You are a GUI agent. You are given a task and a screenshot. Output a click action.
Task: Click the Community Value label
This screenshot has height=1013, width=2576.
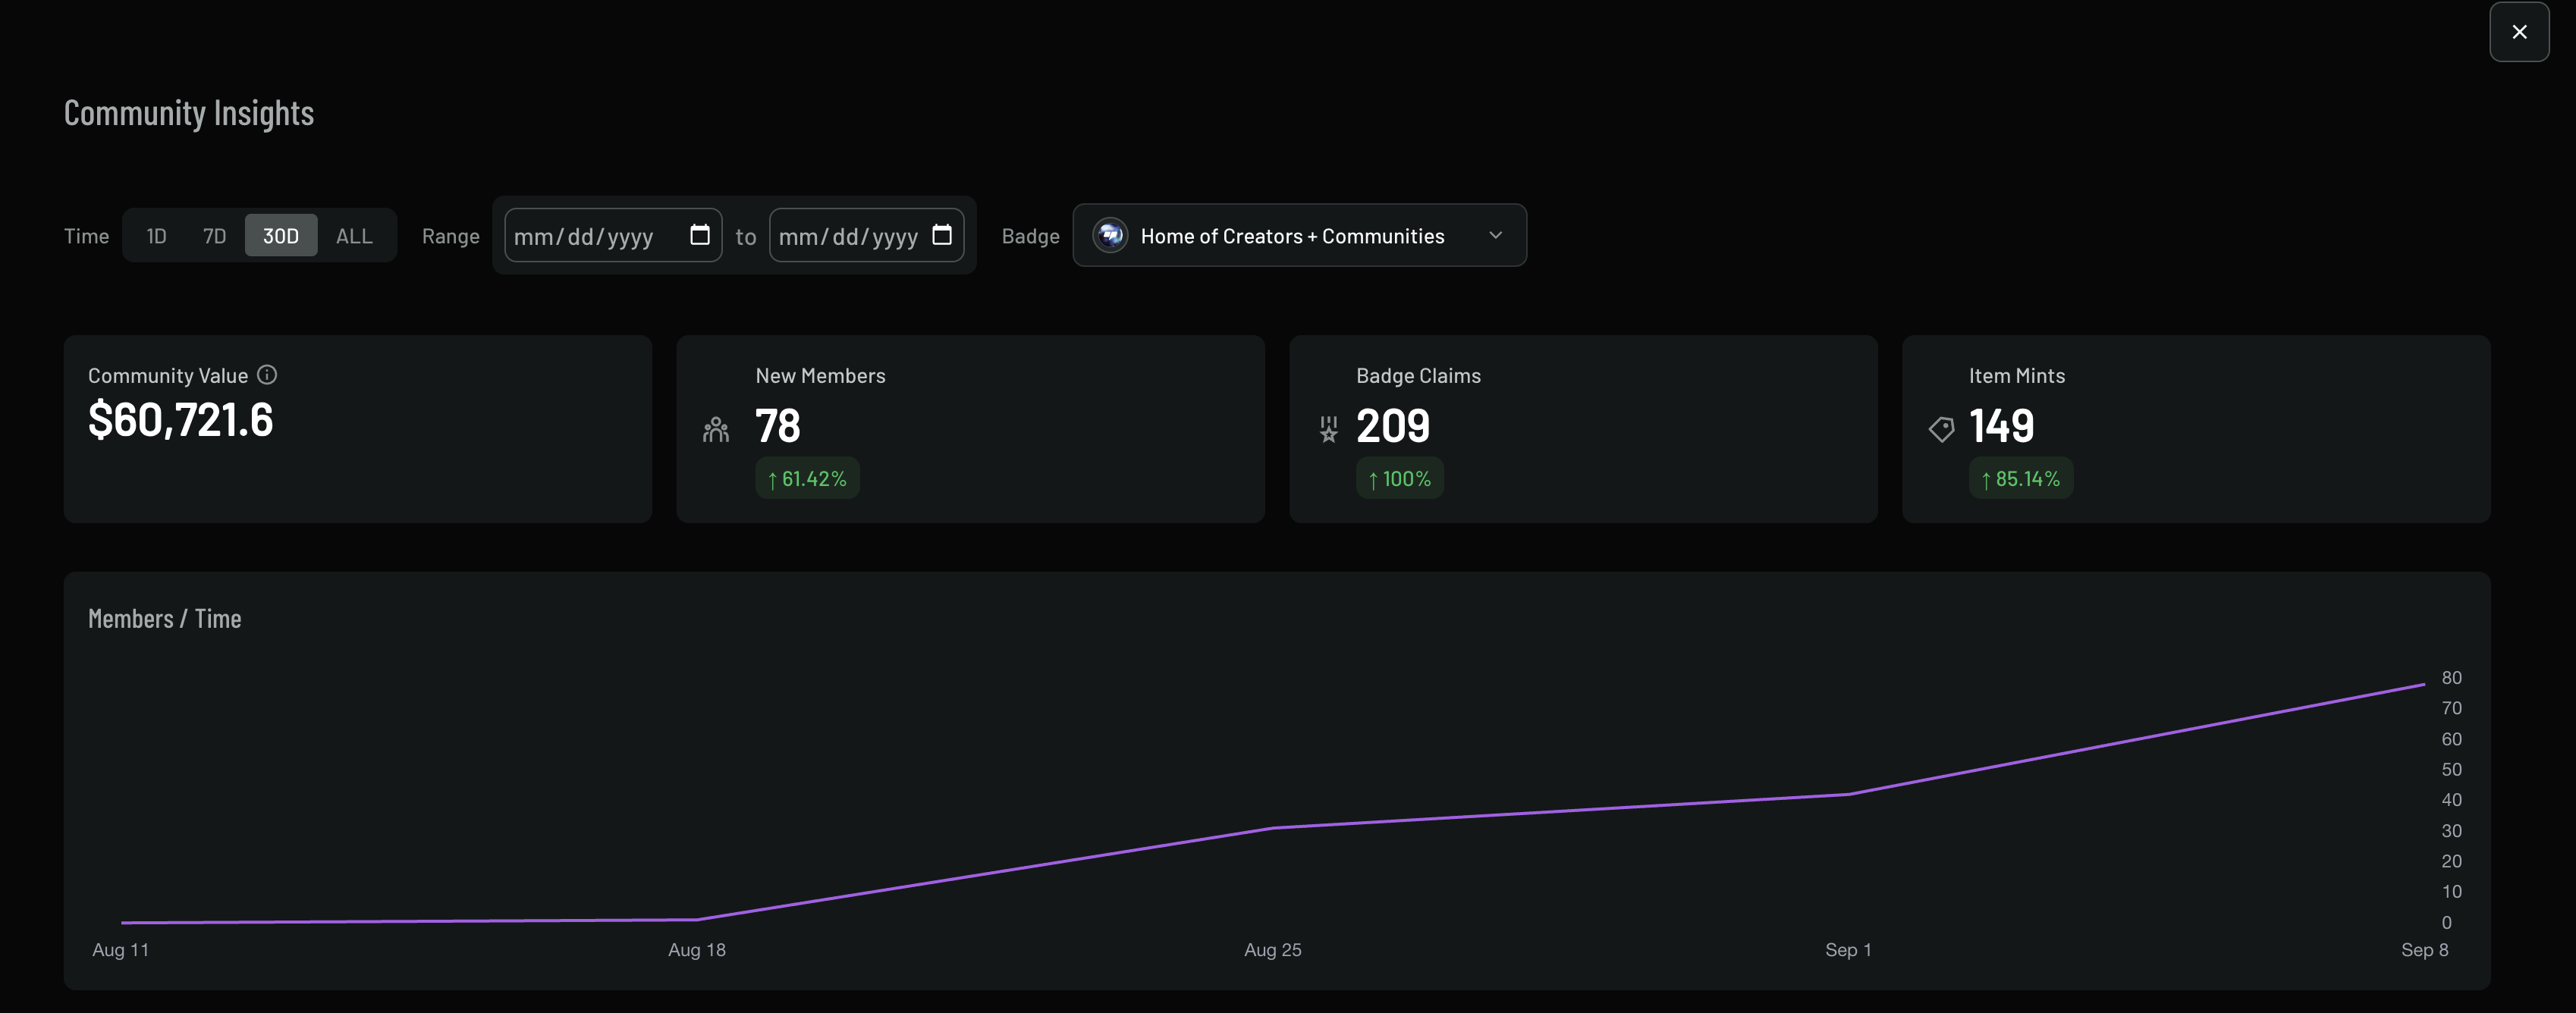(x=168, y=376)
